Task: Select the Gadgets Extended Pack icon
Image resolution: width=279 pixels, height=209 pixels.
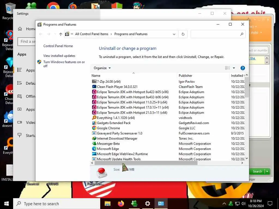Action: pos(94,123)
